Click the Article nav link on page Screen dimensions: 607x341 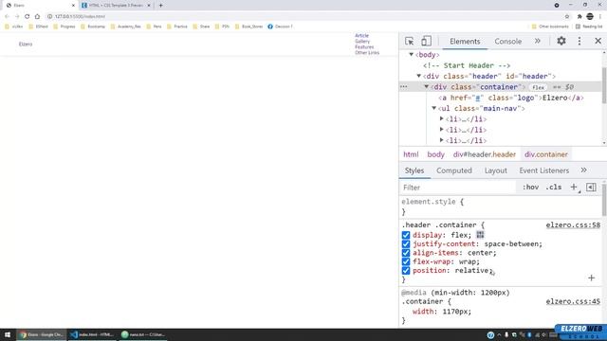pos(361,36)
